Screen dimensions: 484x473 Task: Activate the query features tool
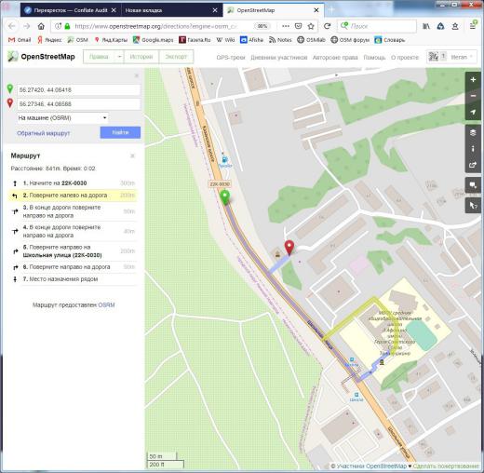(473, 206)
